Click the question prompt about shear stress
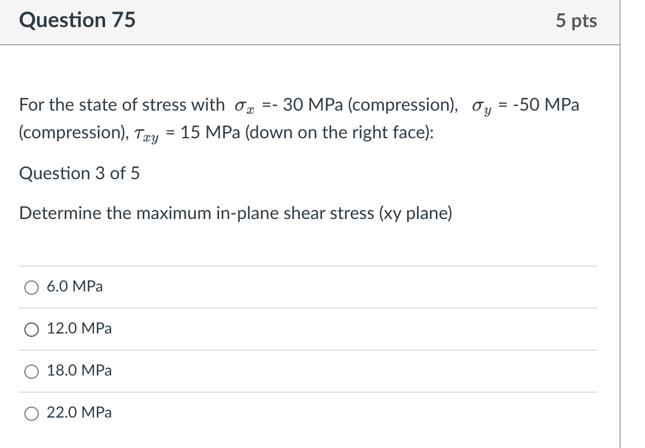 (236, 213)
